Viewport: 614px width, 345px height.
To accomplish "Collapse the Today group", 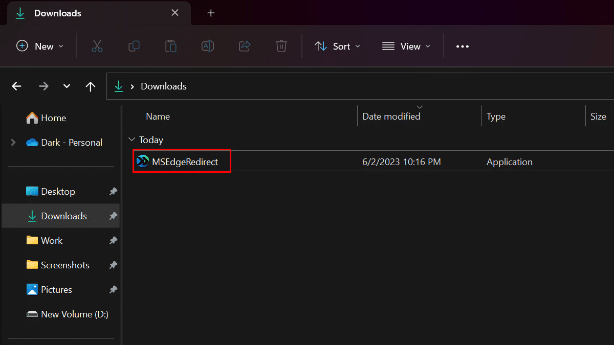I will (132, 140).
